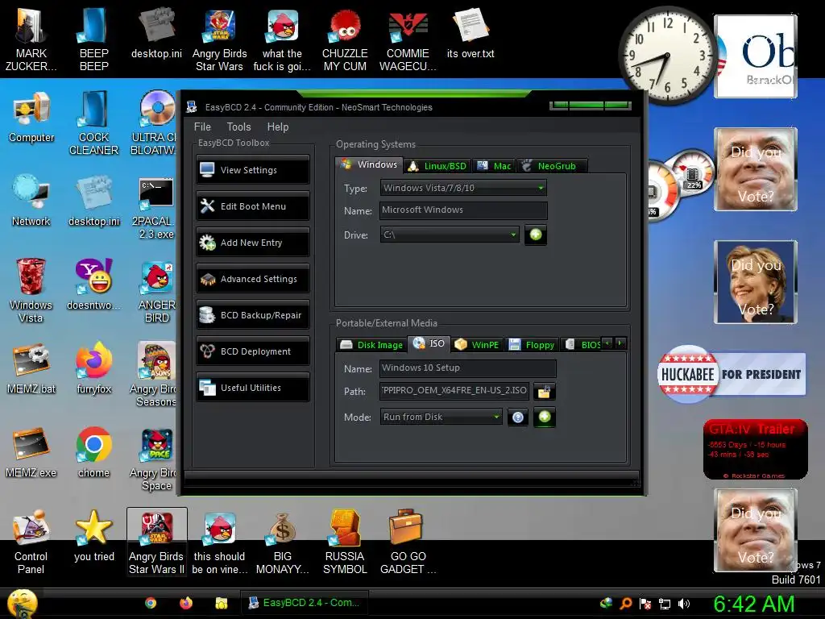Launch Firefox from taskbar
The image size is (825, 619).
click(x=186, y=603)
